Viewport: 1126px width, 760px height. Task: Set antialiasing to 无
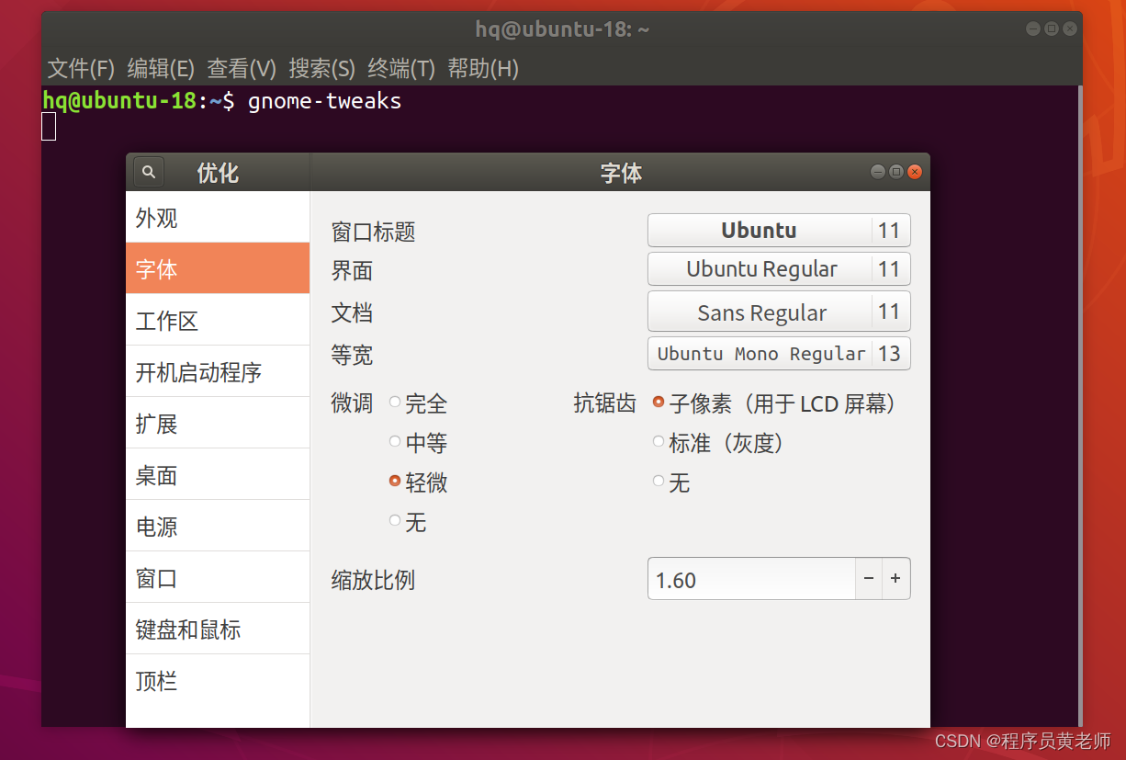[671, 482]
